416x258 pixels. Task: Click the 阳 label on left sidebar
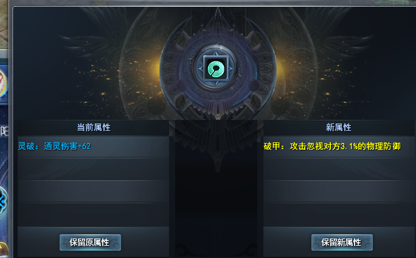pos(4,131)
